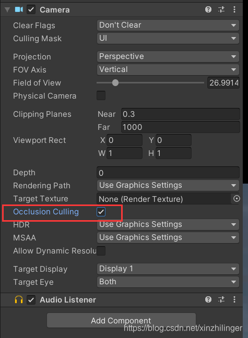248x338 pixels.
Task: Click the Target Texture object picker circle
Action: [x=237, y=199]
